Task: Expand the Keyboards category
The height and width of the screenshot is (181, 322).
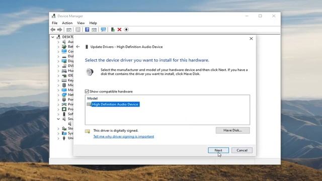Action: tap(58, 80)
